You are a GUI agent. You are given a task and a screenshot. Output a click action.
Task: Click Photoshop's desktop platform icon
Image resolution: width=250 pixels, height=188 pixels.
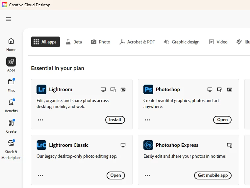pos(210,90)
